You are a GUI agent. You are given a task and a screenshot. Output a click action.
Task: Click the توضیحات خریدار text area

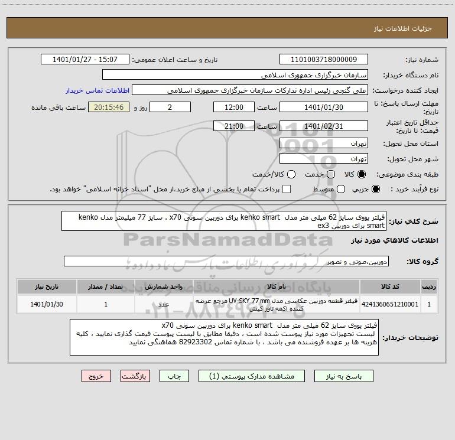point(224,337)
